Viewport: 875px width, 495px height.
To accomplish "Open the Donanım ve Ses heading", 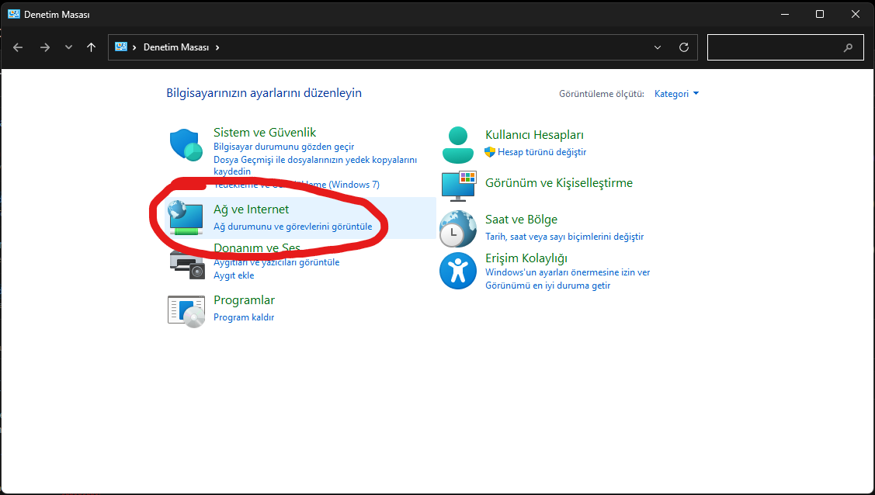I will [257, 248].
